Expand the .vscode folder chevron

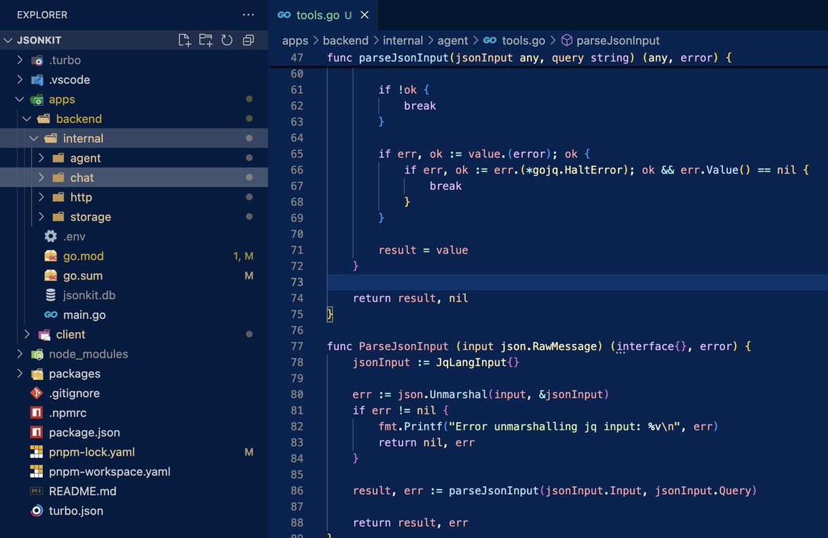[19, 79]
